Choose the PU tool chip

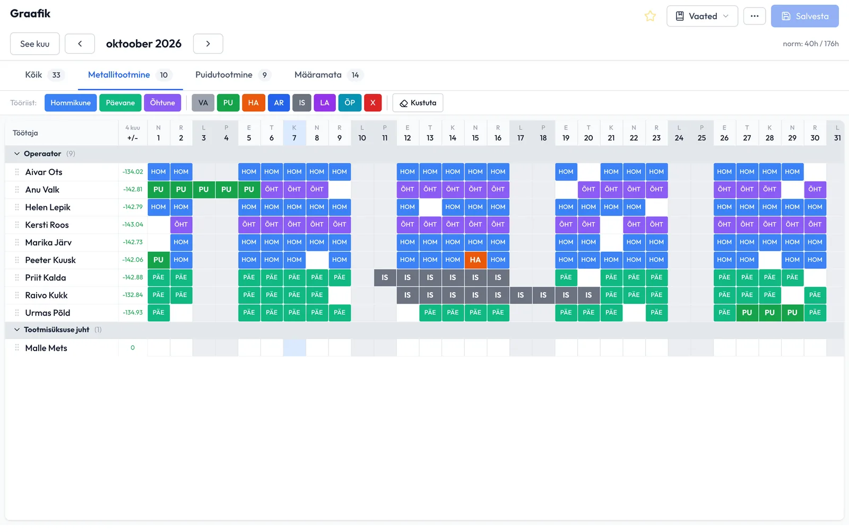point(228,103)
